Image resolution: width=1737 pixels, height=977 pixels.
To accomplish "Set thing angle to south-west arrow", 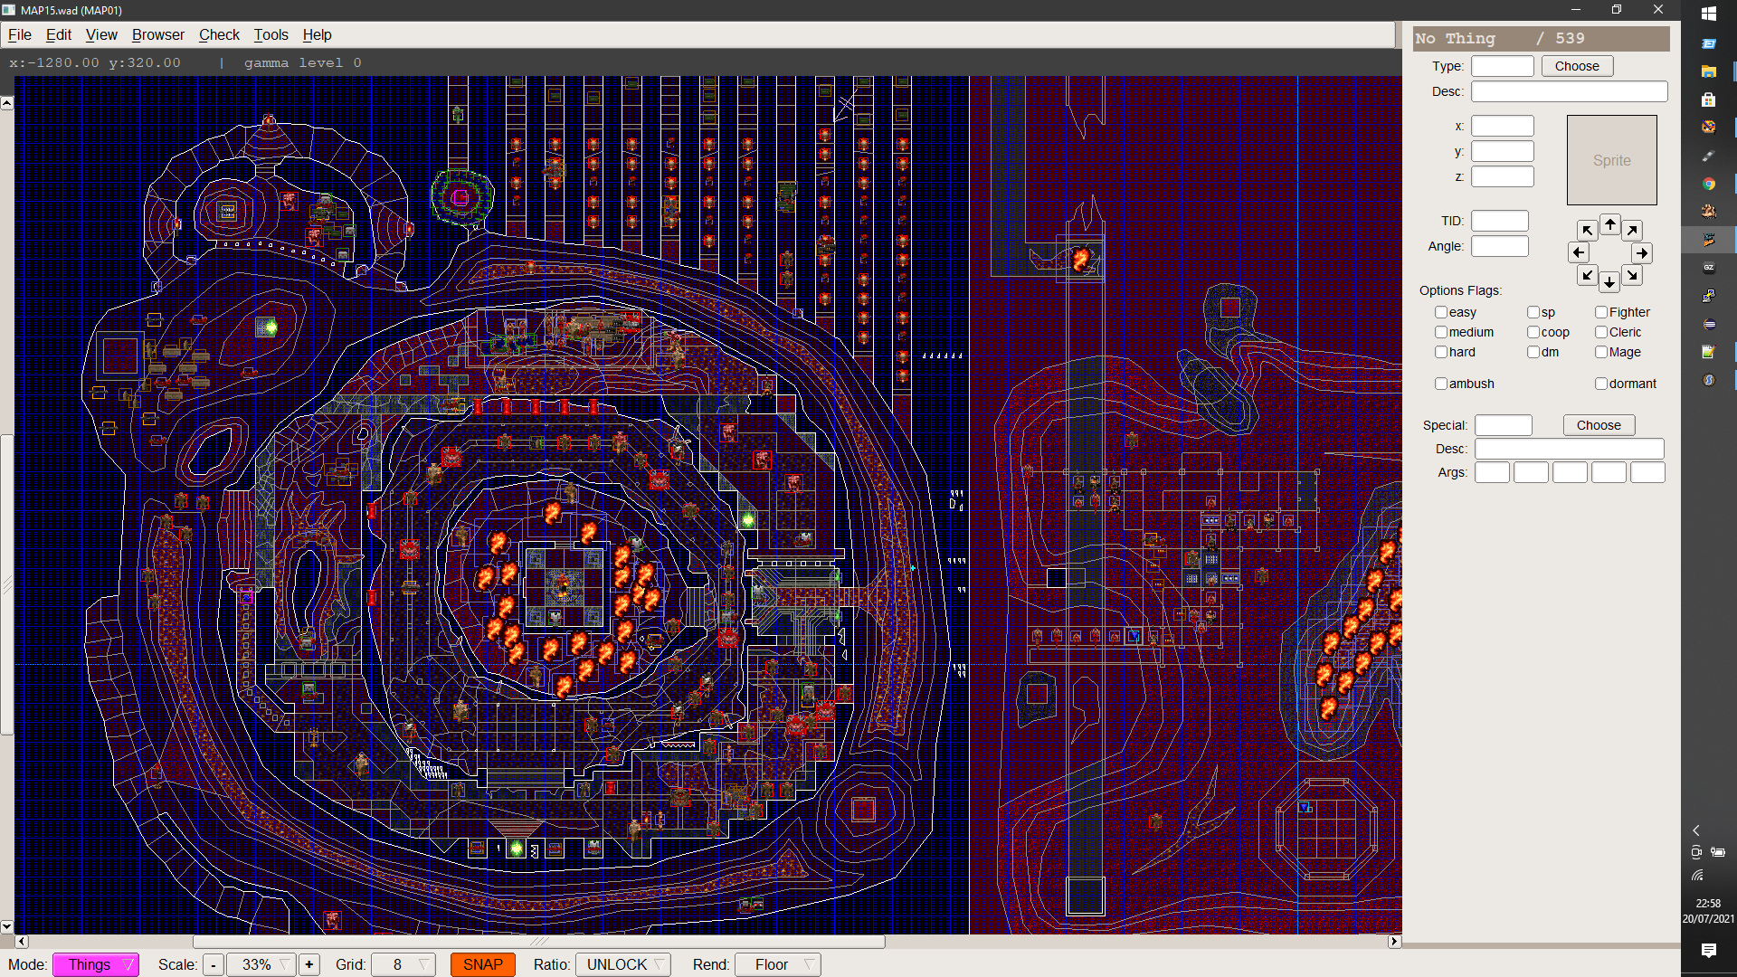I will pyautogui.click(x=1587, y=275).
